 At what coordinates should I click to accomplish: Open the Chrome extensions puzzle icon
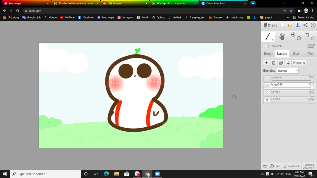click(x=299, y=11)
